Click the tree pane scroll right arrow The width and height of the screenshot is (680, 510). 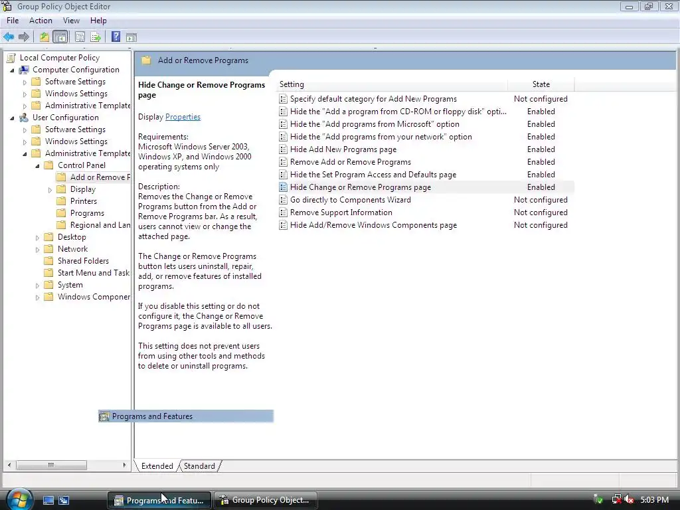[x=124, y=465]
